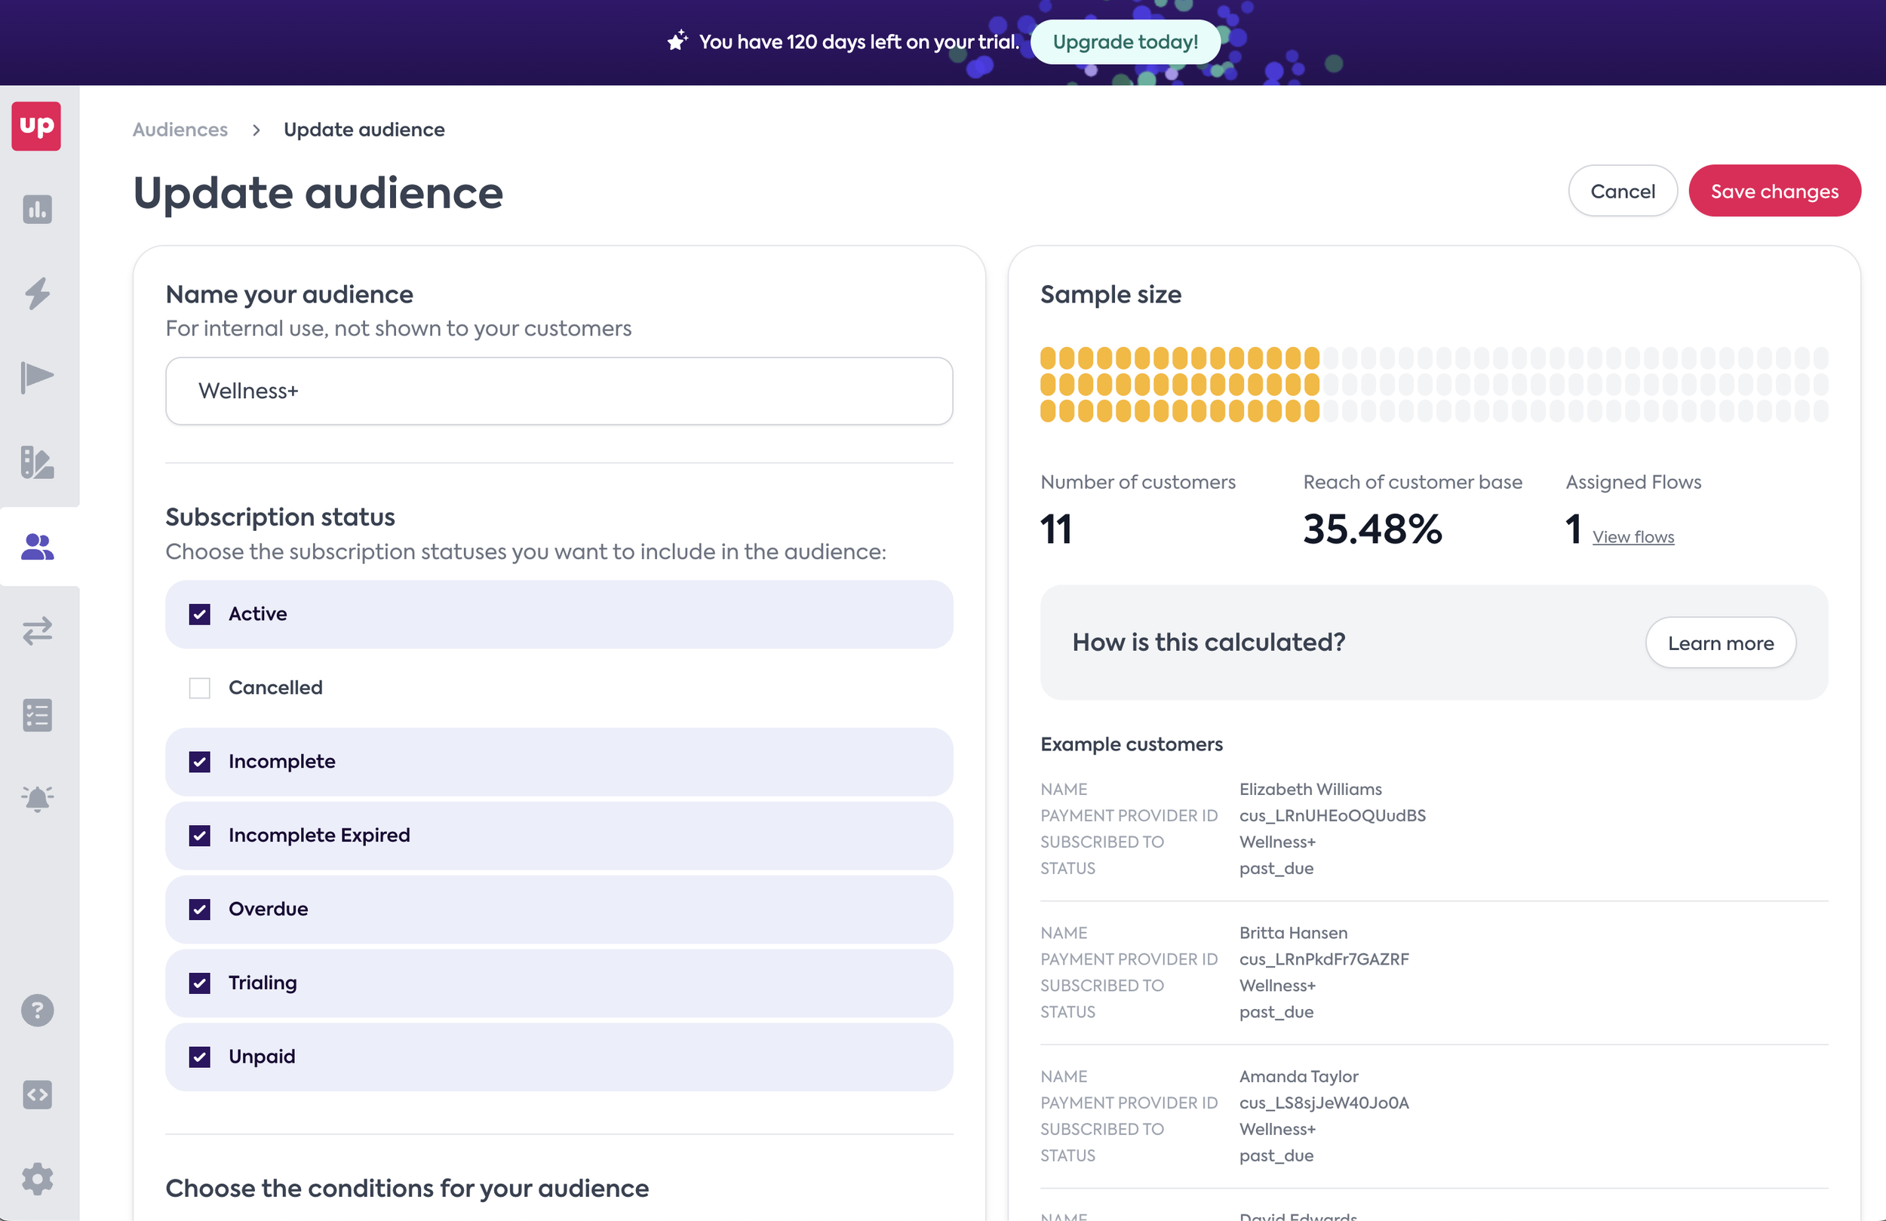Click Save changes button

click(1774, 191)
